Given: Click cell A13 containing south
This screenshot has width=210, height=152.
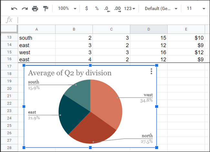Looking at the screenshot, I should click(37, 38).
